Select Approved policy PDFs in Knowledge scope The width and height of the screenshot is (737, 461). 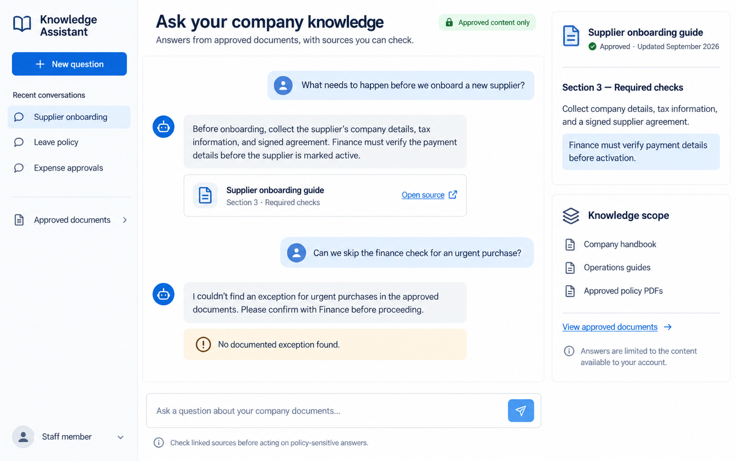pyautogui.click(x=623, y=291)
